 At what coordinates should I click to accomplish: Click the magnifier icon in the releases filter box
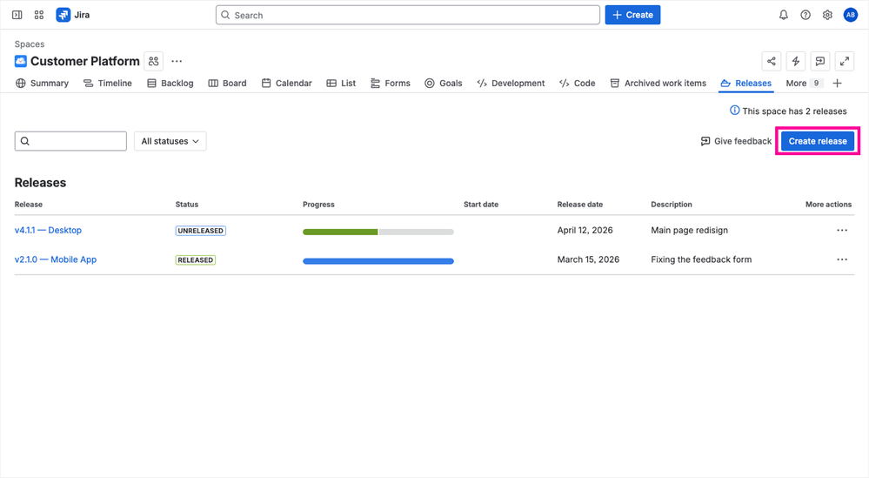[x=25, y=141]
